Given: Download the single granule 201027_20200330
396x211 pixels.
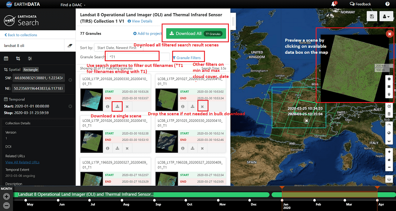Looking at the screenshot, I should [x=192, y=106].
